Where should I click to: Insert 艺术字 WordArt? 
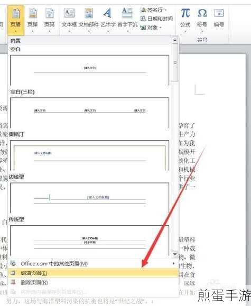[108, 20]
